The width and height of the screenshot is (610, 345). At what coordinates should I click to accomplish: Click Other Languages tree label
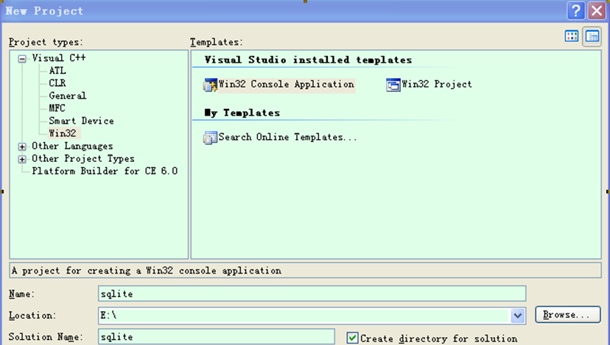coord(72,146)
